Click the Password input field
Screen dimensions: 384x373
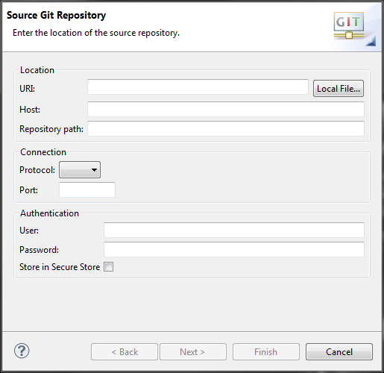(234, 249)
